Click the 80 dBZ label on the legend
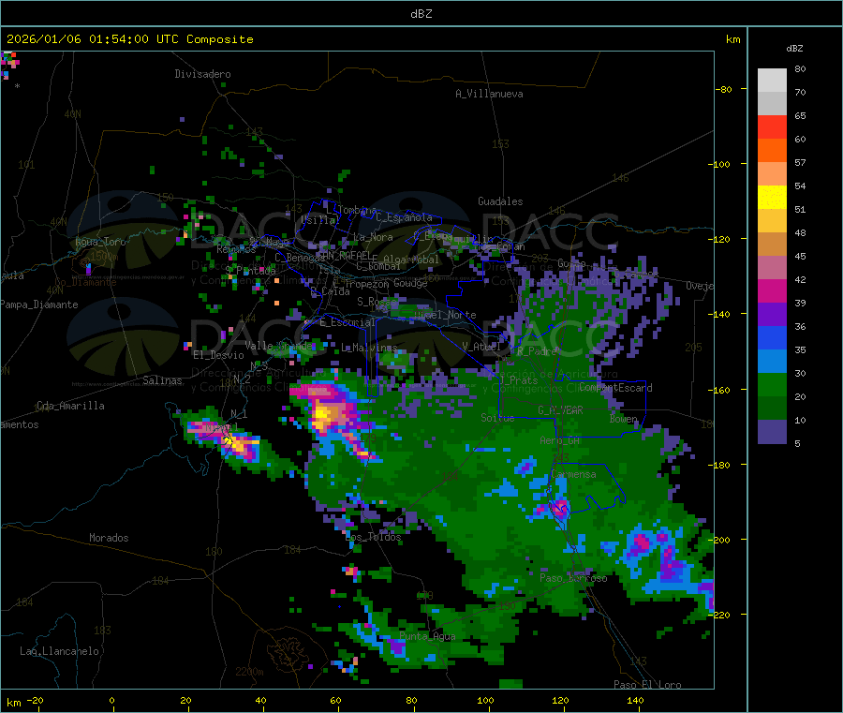Image resolution: width=843 pixels, height=713 pixels. tap(800, 68)
